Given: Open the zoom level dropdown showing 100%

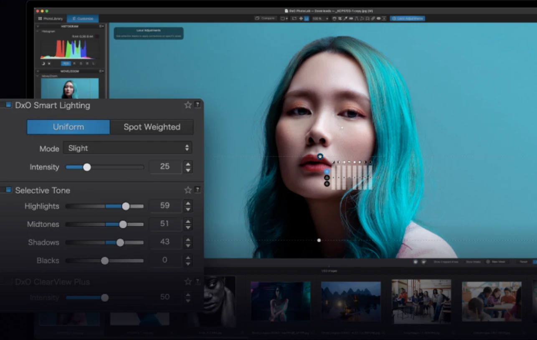Looking at the screenshot, I should click(320, 18).
